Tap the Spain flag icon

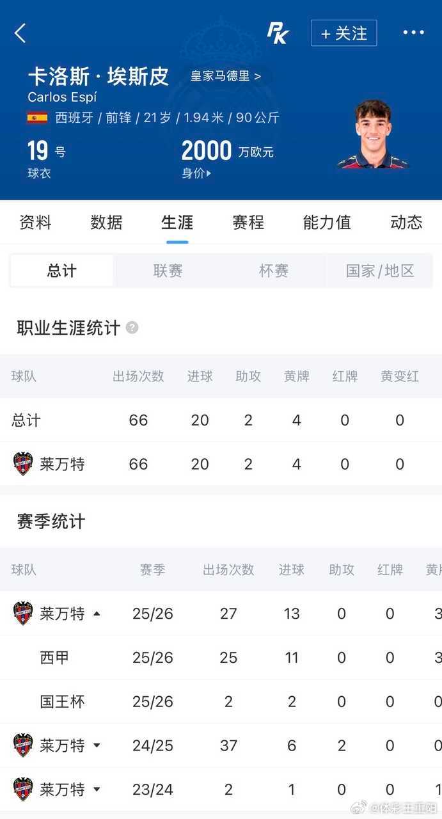tap(37, 118)
